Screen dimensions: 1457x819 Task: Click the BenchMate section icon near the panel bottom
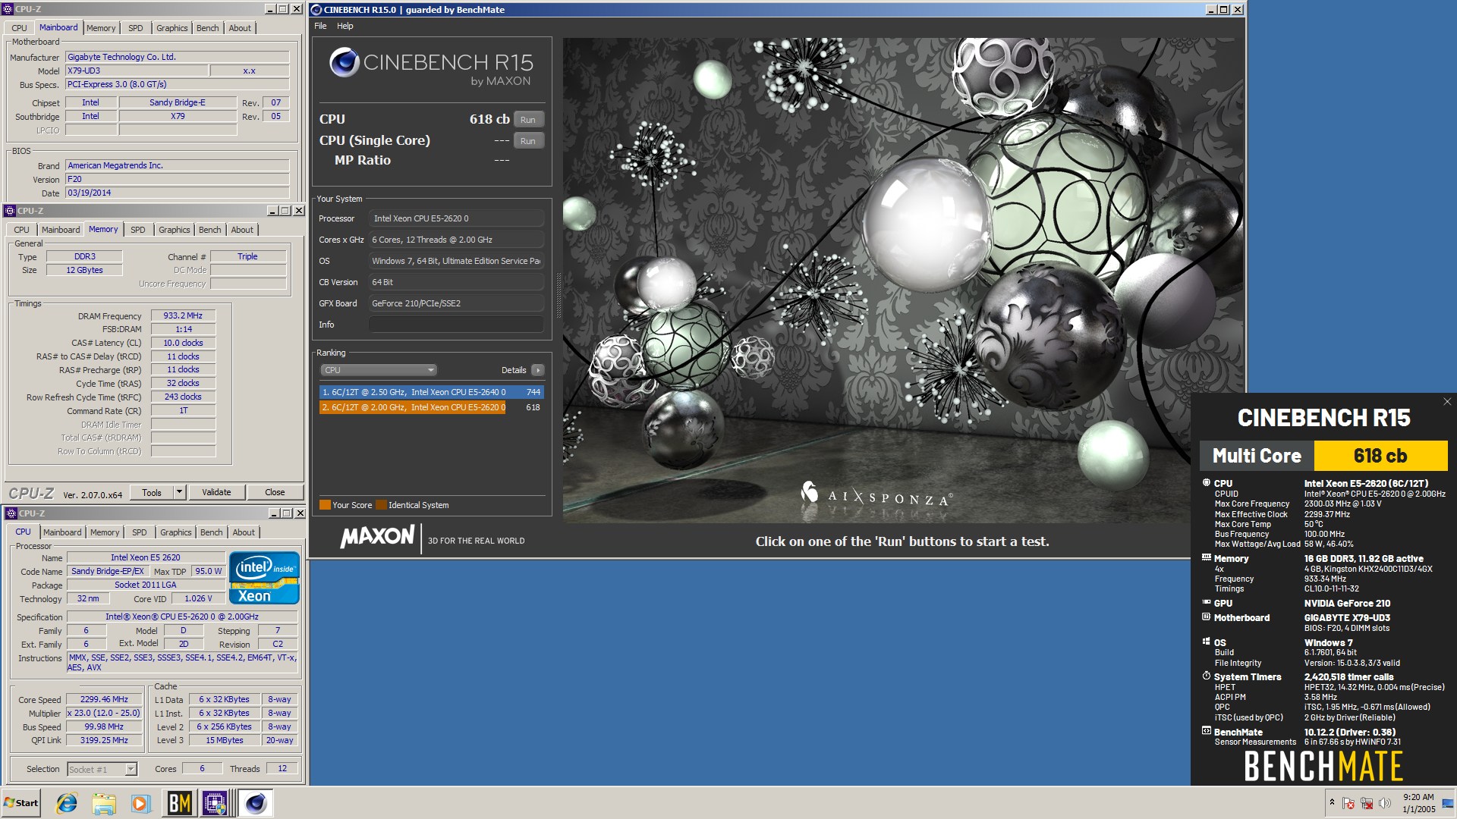[1207, 731]
